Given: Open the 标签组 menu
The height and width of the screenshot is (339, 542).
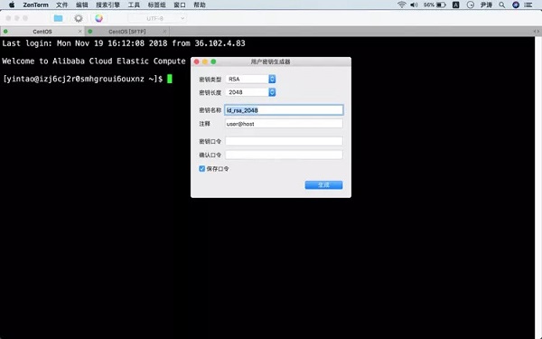Looking at the screenshot, I should 156,5.
